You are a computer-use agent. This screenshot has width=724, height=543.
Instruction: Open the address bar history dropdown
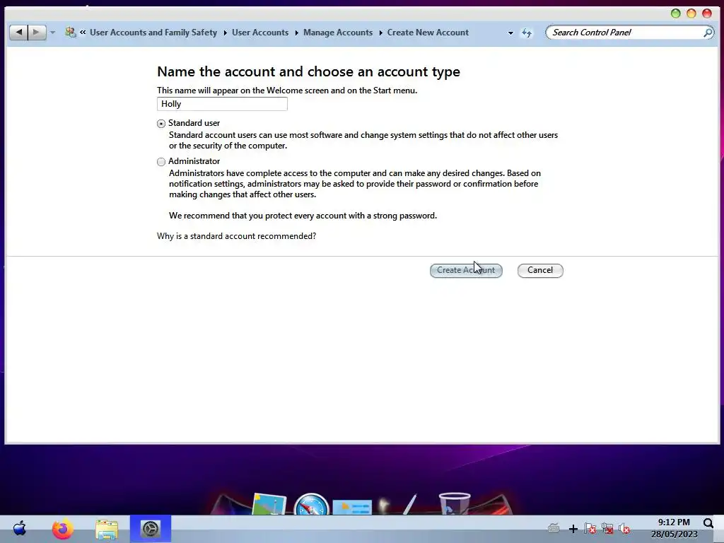pos(510,33)
